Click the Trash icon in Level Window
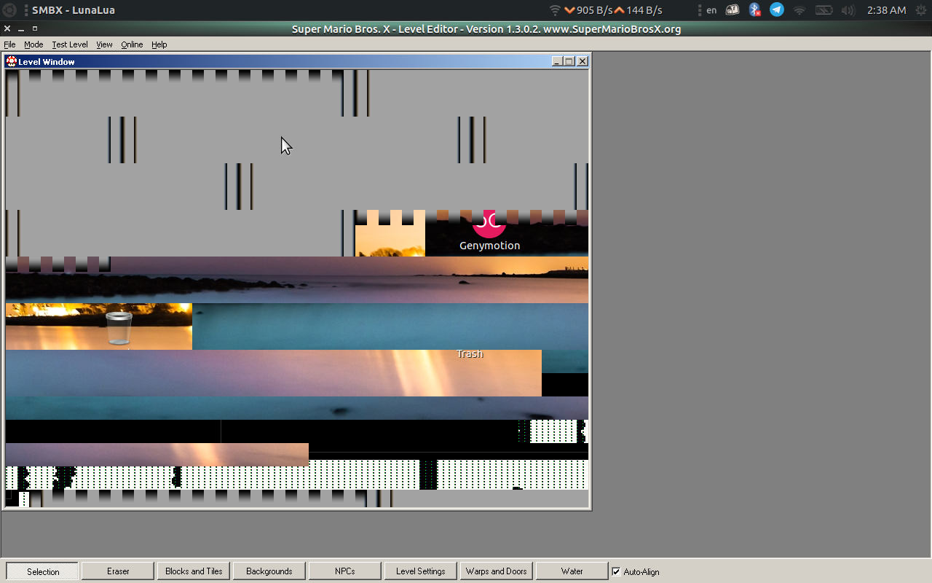 119,328
